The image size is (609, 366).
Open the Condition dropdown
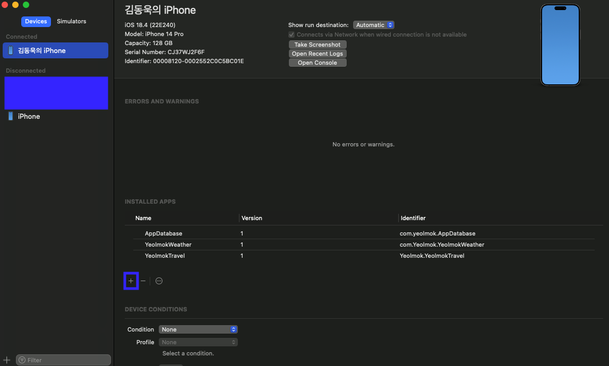[198, 329]
